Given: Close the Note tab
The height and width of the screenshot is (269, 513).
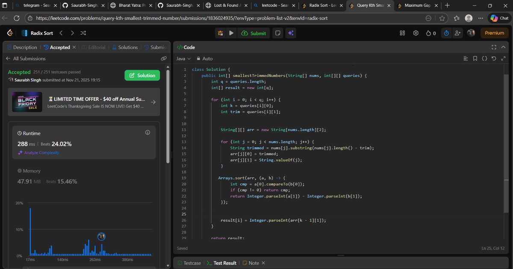Looking at the screenshot, I should (263, 263).
